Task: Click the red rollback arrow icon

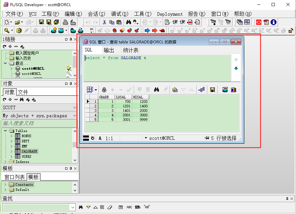Action: click(155, 31)
